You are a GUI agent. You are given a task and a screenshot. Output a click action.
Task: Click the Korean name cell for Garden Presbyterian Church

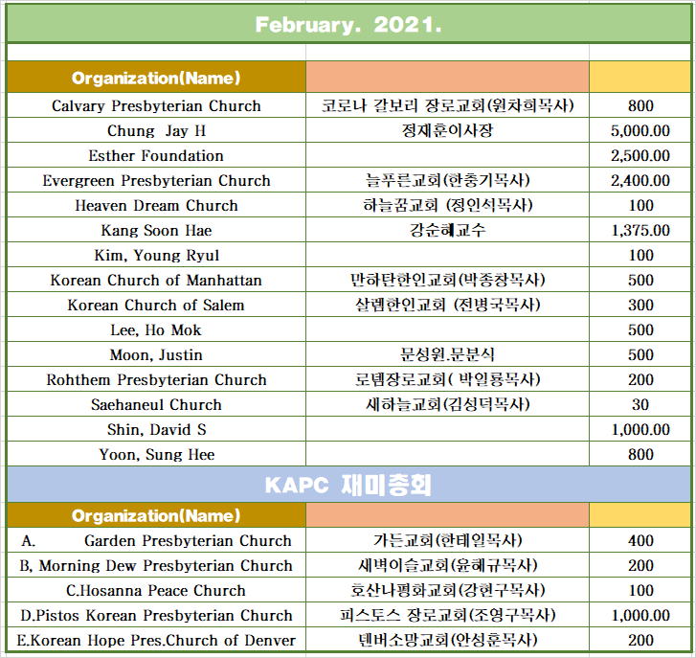tap(447, 540)
